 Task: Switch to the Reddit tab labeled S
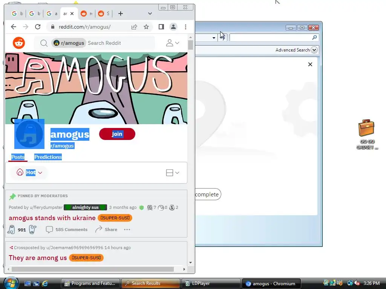coord(104,14)
